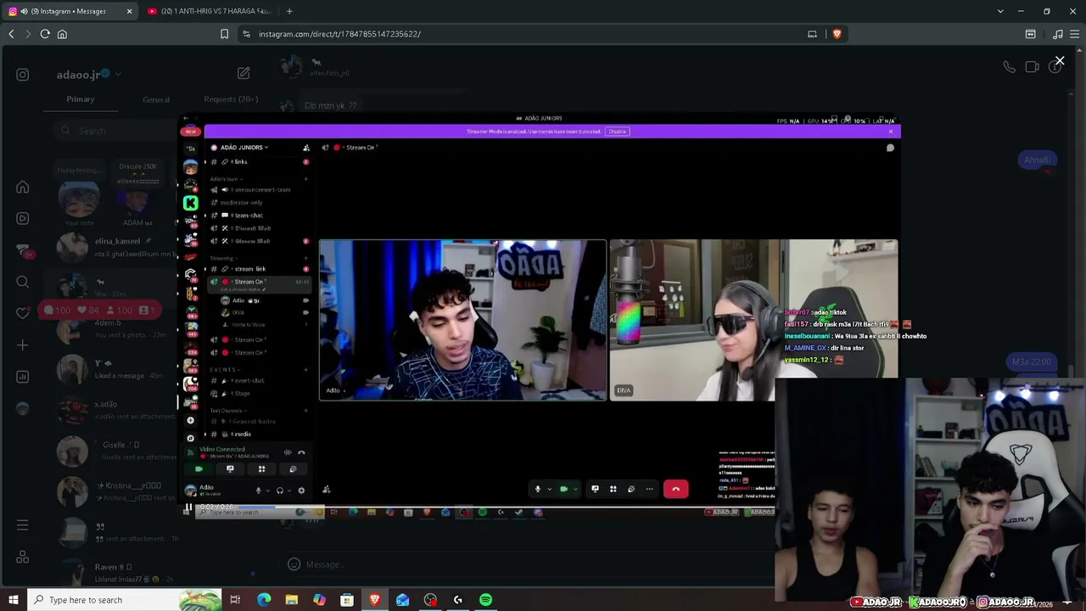1086x611 pixels.
Task: Click the Instagram messages Search field
Action: point(117,131)
